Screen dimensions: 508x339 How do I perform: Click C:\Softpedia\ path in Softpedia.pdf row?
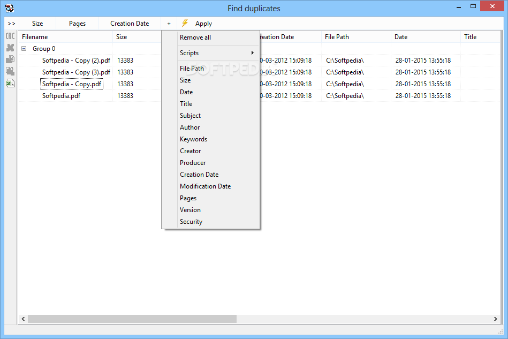click(x=345, y=96)
